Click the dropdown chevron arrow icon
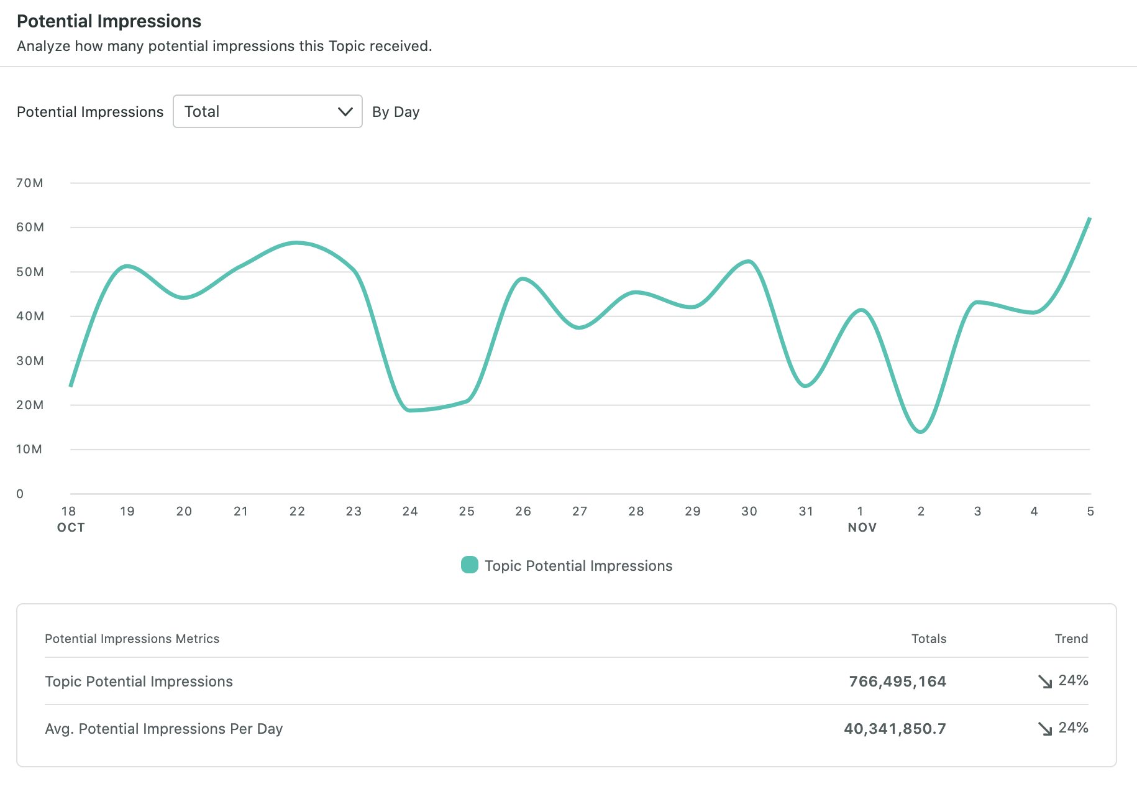 345,111
